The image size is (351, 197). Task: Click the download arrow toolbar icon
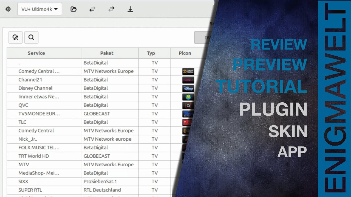[x=130, y=9]
